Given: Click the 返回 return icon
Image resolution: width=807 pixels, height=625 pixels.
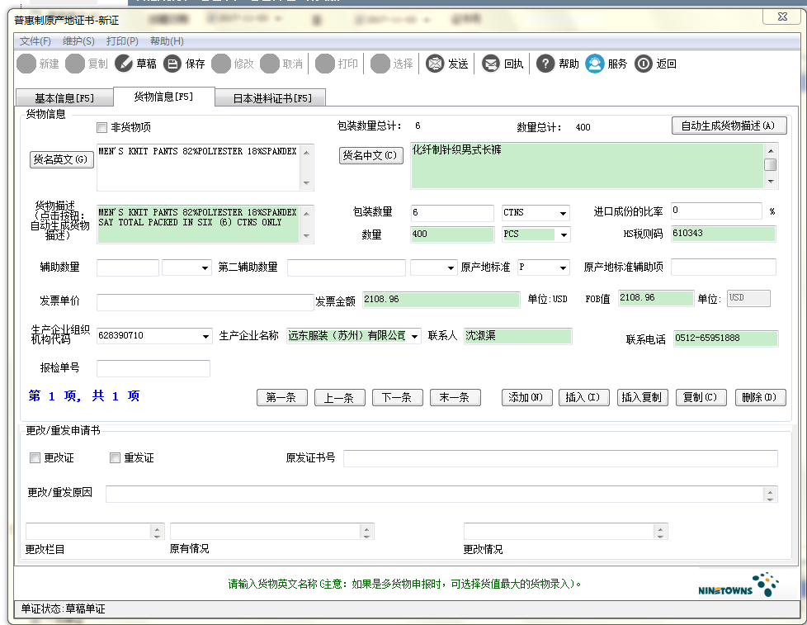Looking at the screenshot, I should (x=644, y=64).
